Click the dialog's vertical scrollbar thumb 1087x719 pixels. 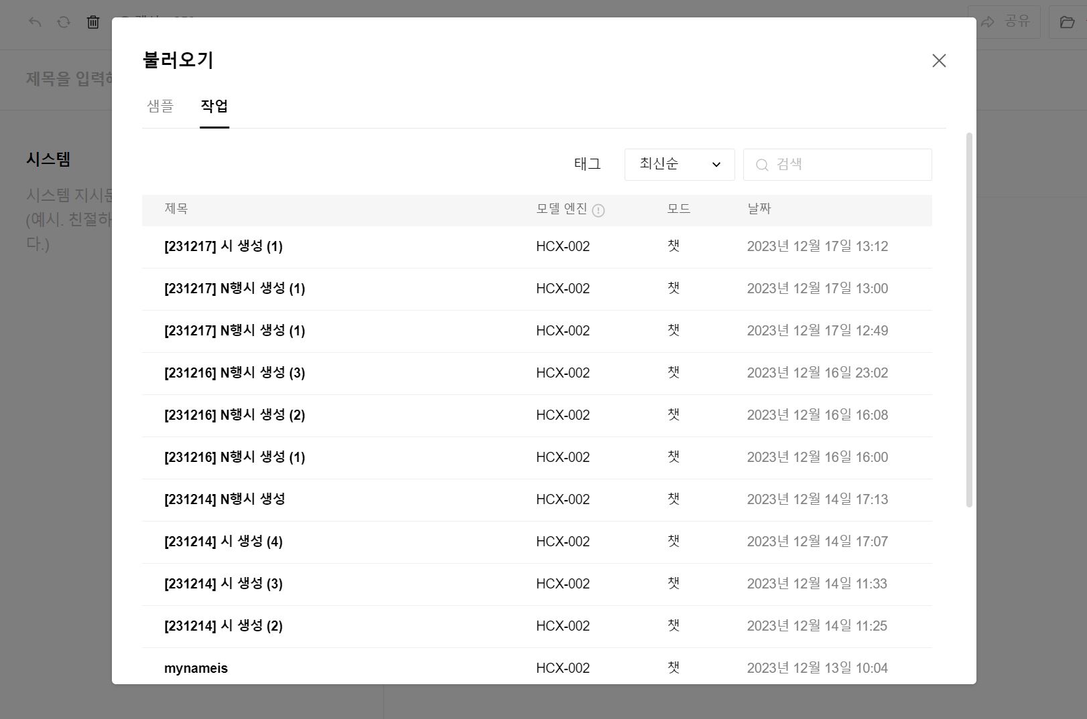click(x=969, y=319)
